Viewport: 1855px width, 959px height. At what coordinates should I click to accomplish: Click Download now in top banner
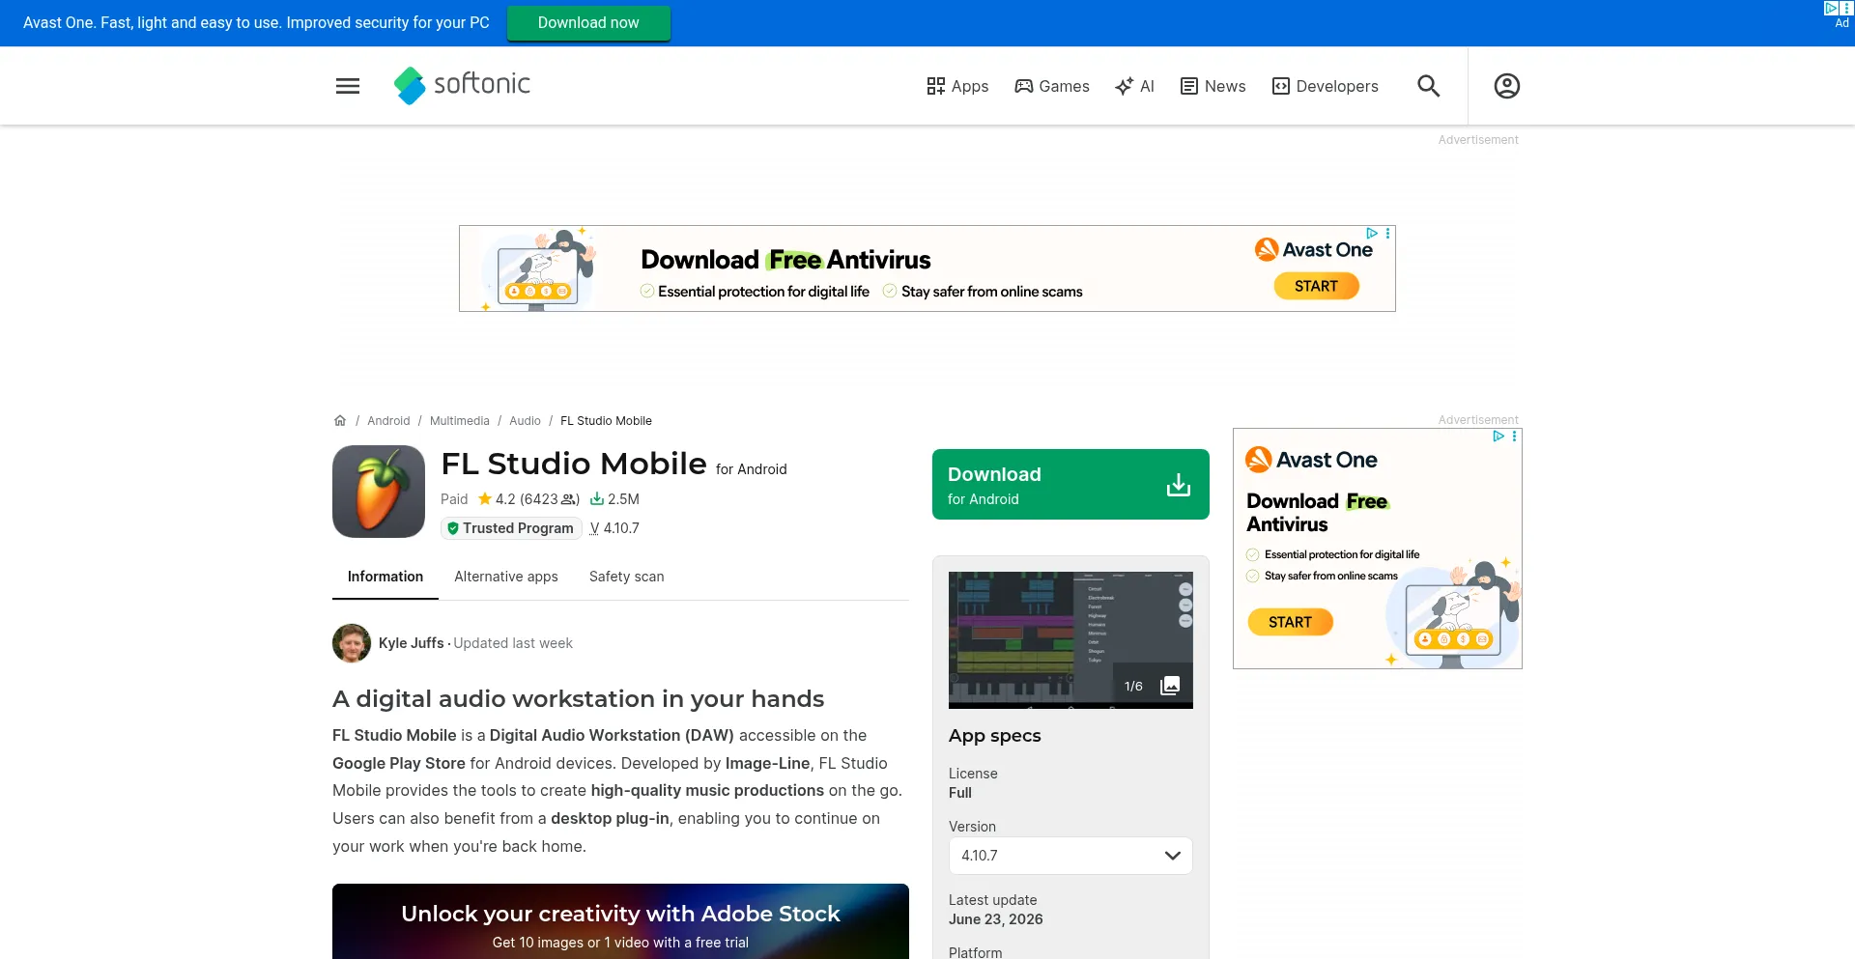(x=588, y=23)
